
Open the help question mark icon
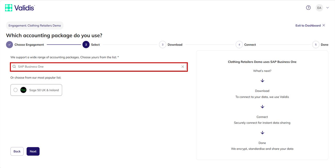[308, 8]
